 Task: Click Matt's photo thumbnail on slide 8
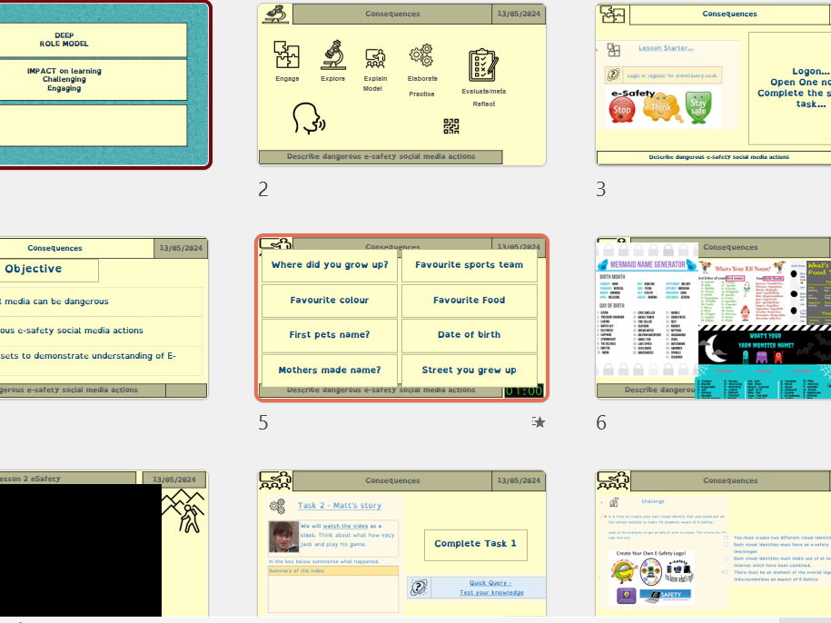click(284, 538)
